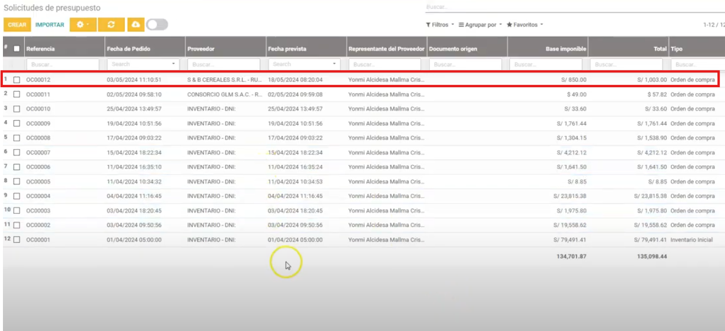This screenshot has width=725, height=331.
Task: Click the CREAR button
Action: [17, 25]
